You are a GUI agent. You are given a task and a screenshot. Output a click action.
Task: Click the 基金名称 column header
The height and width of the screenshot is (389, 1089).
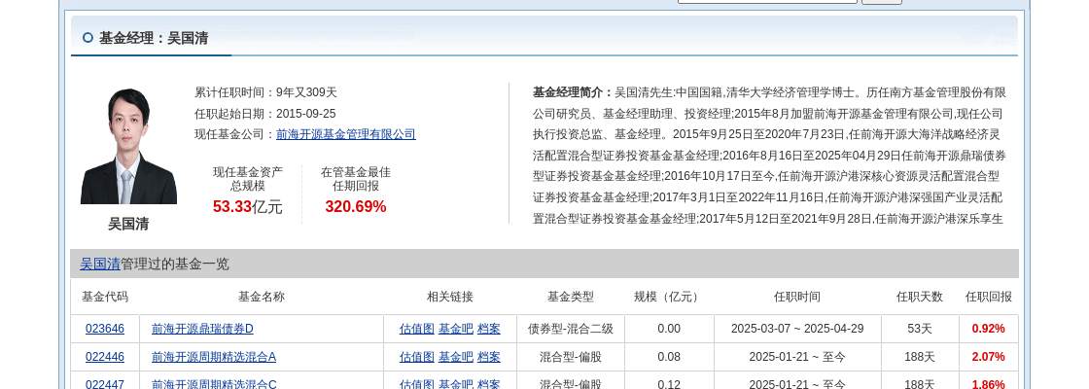tap(262, 297)
